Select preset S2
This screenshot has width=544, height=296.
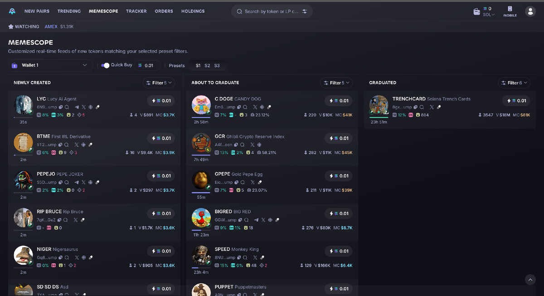click(207, 66)
